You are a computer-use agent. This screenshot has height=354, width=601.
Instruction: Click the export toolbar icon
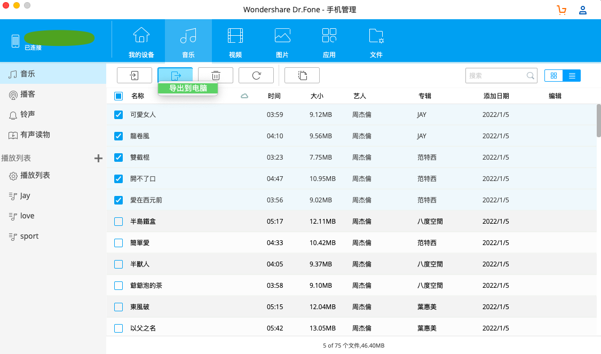click(x=175, y=75)
